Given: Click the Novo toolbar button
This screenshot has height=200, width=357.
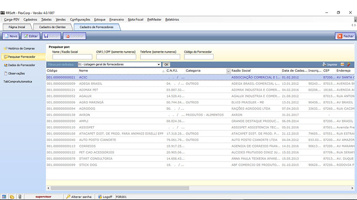Looking at the screenshot, I should (x=11, y=36).
